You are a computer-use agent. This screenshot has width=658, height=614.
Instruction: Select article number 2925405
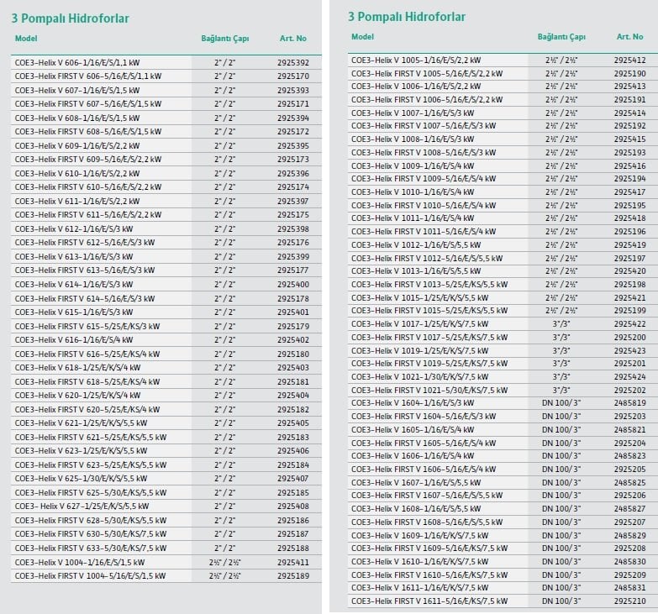pos(293,422)
